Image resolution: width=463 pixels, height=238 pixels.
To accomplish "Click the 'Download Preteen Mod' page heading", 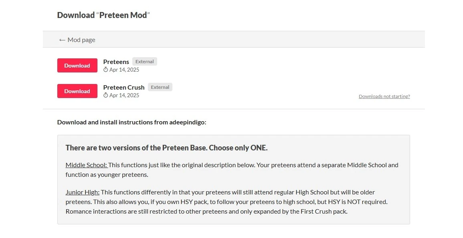I will (103, 15).
